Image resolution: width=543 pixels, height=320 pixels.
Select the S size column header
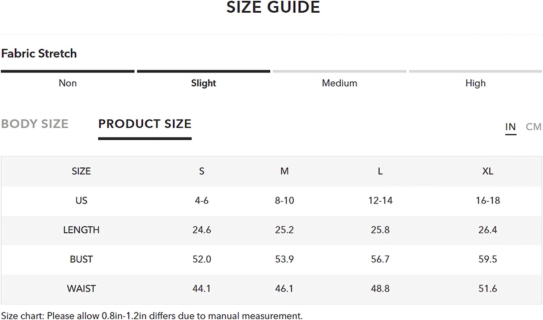point(202,171)
